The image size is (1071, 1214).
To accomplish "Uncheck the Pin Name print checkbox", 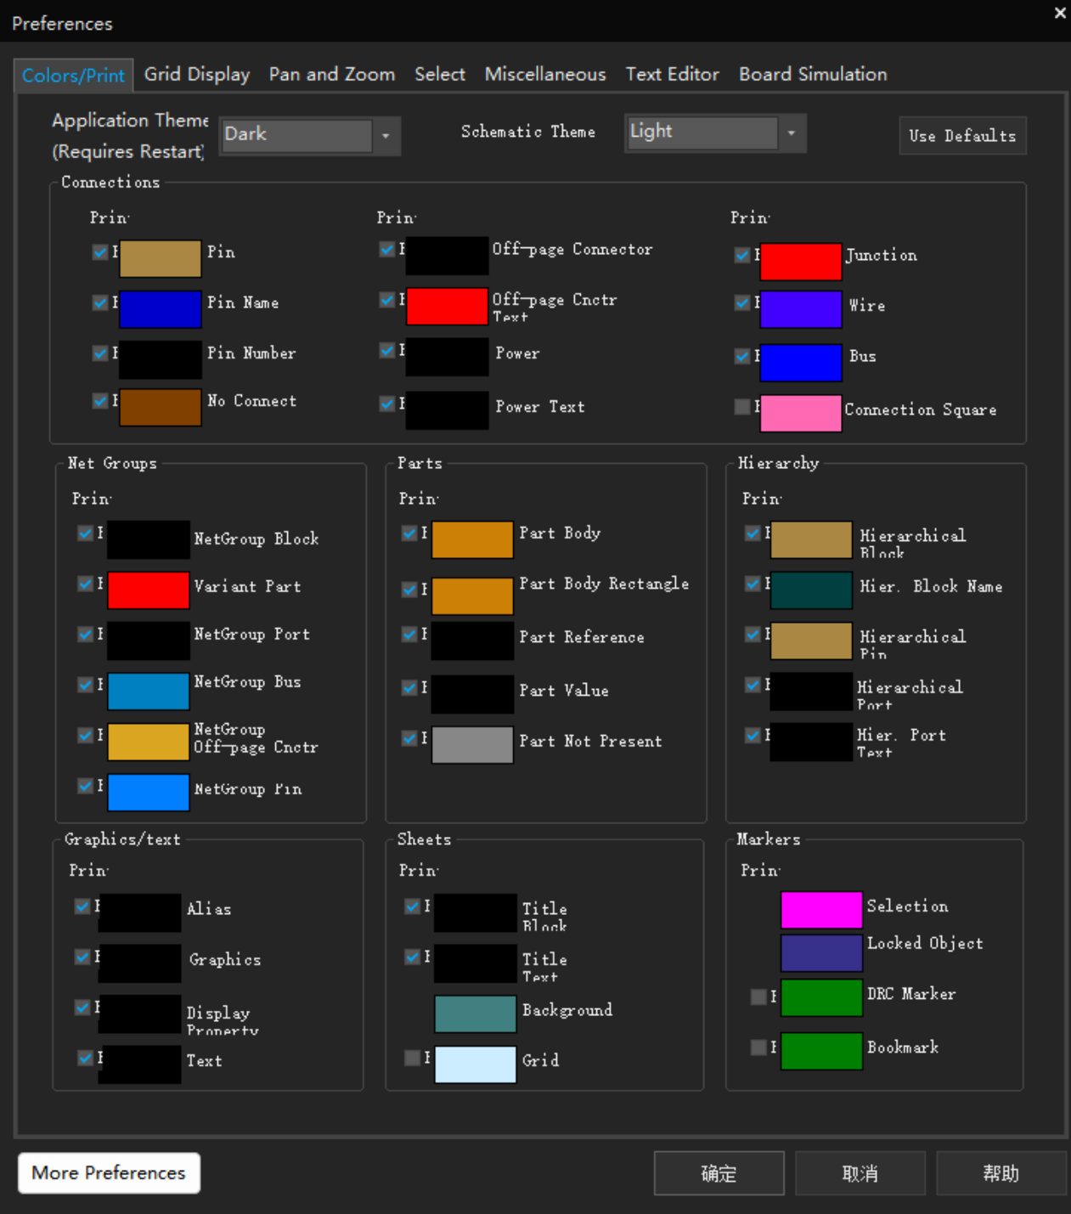I will click(100, 302).
